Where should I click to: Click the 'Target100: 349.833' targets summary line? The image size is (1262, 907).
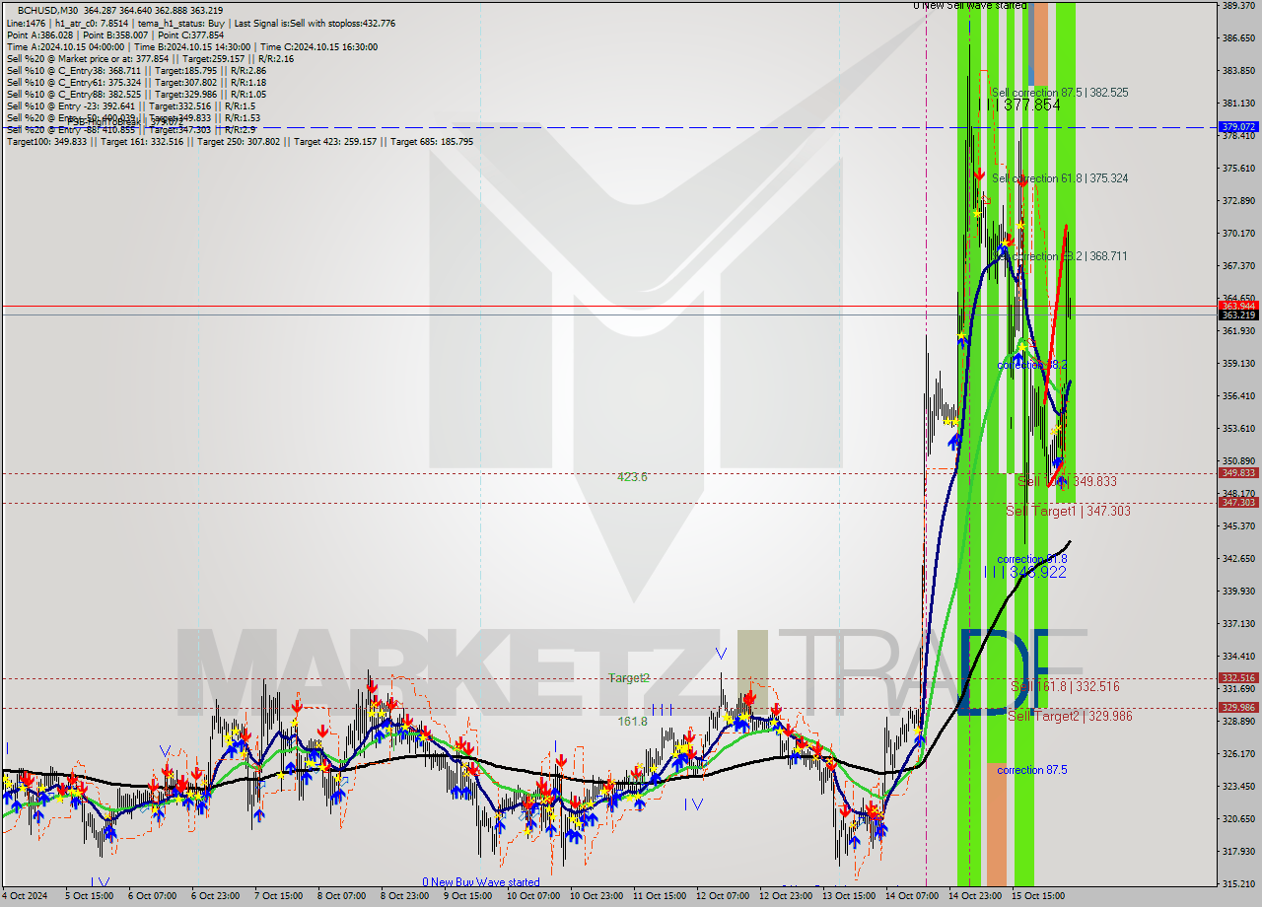pyautogui.click(x=240, y=142)
